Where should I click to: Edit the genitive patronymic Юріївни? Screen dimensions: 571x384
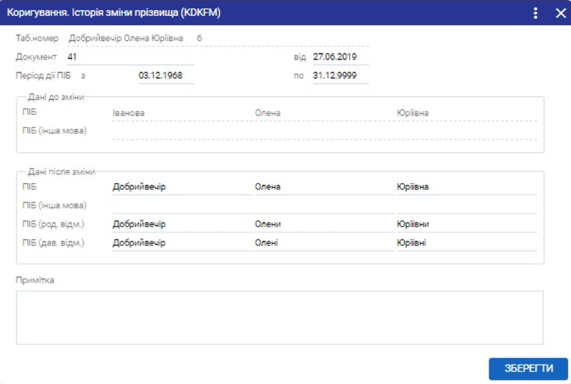coord(465,224)
